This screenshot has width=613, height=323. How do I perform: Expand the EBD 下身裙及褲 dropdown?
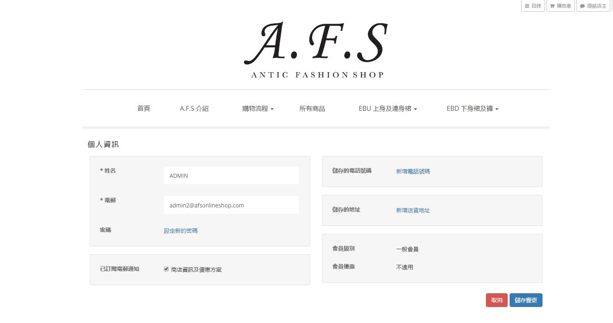[473, 108]
